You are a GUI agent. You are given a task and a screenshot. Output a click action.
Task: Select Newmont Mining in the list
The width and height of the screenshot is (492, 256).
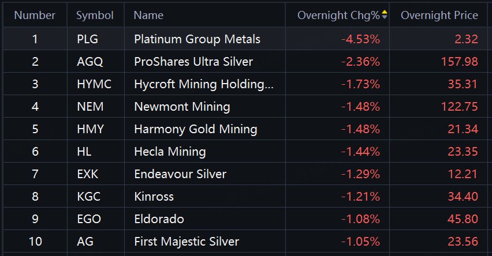[182, 107]
